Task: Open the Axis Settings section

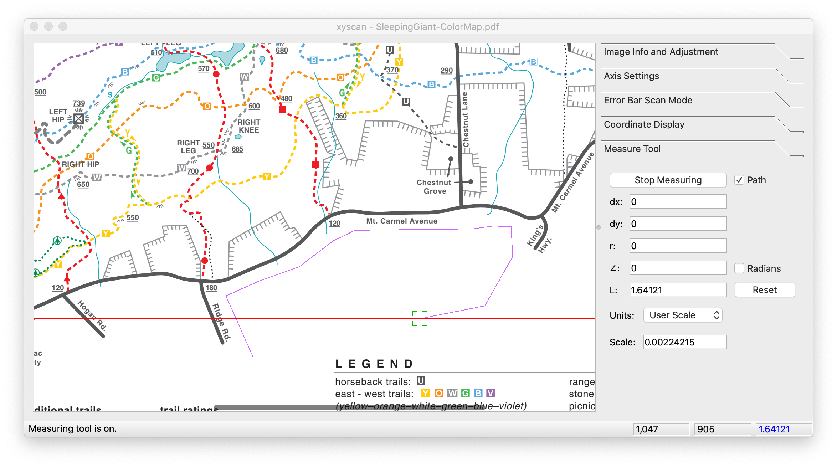Action: click(631, 76)
